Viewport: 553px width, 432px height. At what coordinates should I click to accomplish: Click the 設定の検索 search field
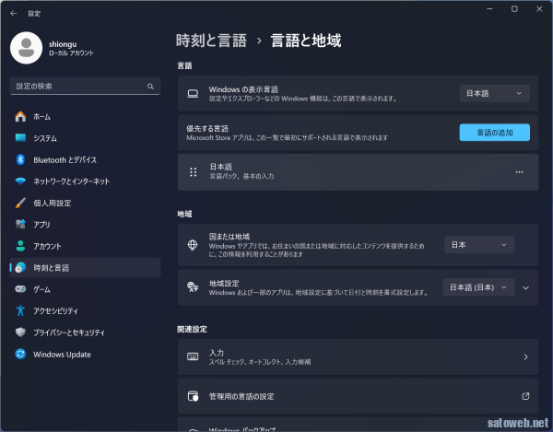(x=78, y=86)
